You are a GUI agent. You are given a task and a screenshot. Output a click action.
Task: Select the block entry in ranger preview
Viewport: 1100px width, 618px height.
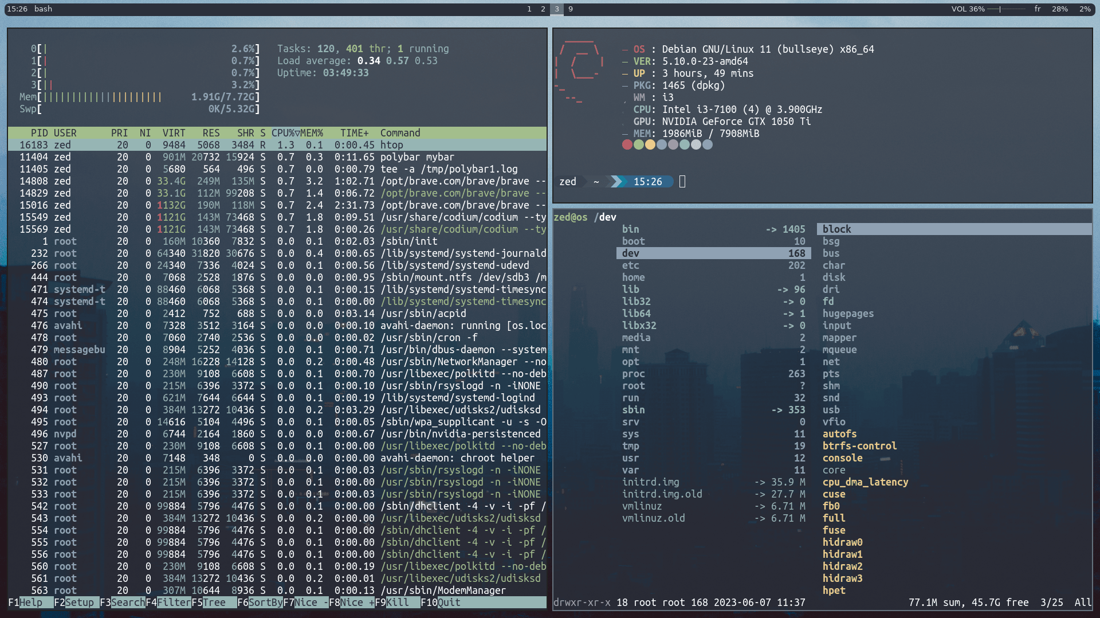coord(836,229)
